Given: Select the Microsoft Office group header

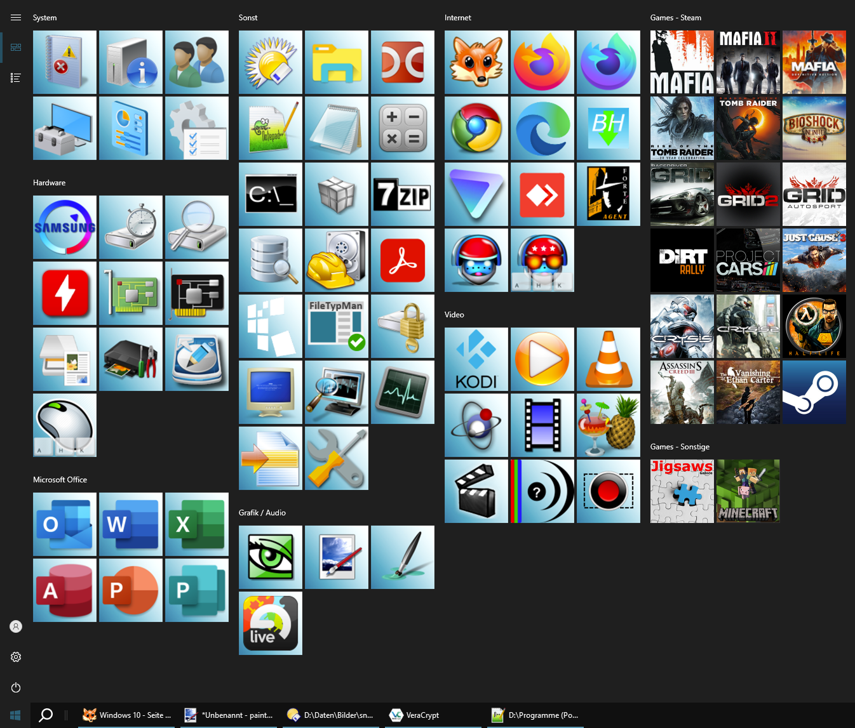Looking at the screenshot, I should click(60, 480).
